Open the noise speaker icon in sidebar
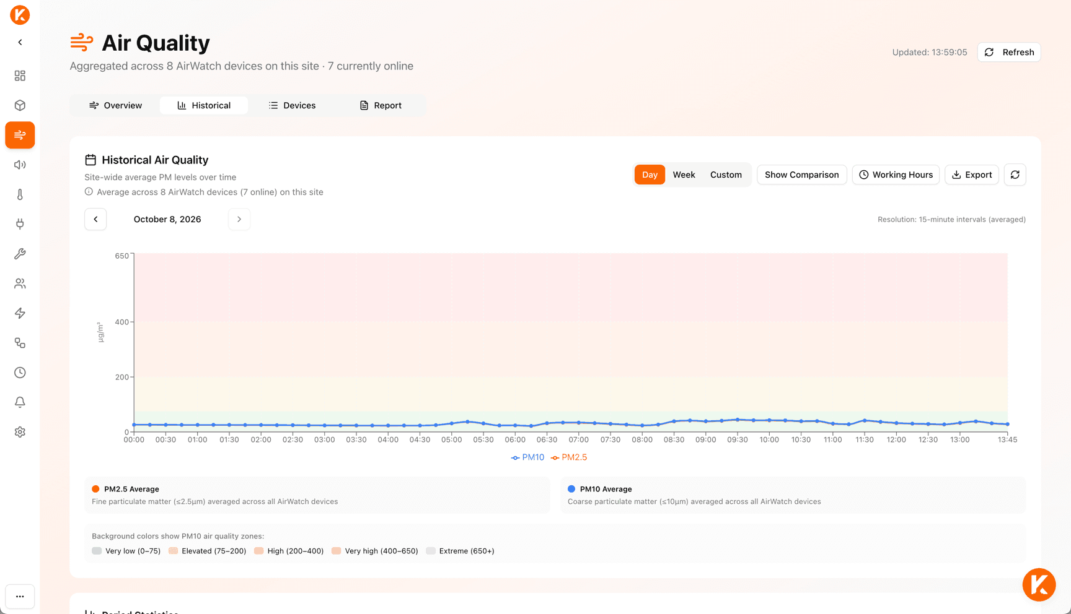The image size is (1071, 614). click(x=20, y=165)
